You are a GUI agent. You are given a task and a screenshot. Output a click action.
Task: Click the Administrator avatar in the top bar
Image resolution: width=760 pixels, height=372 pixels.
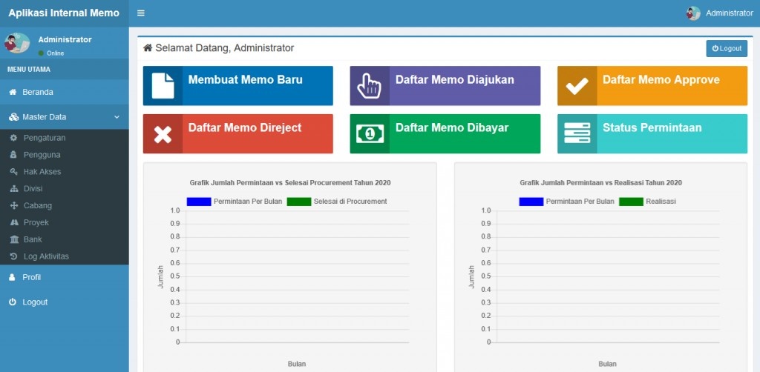coord(693,13)
